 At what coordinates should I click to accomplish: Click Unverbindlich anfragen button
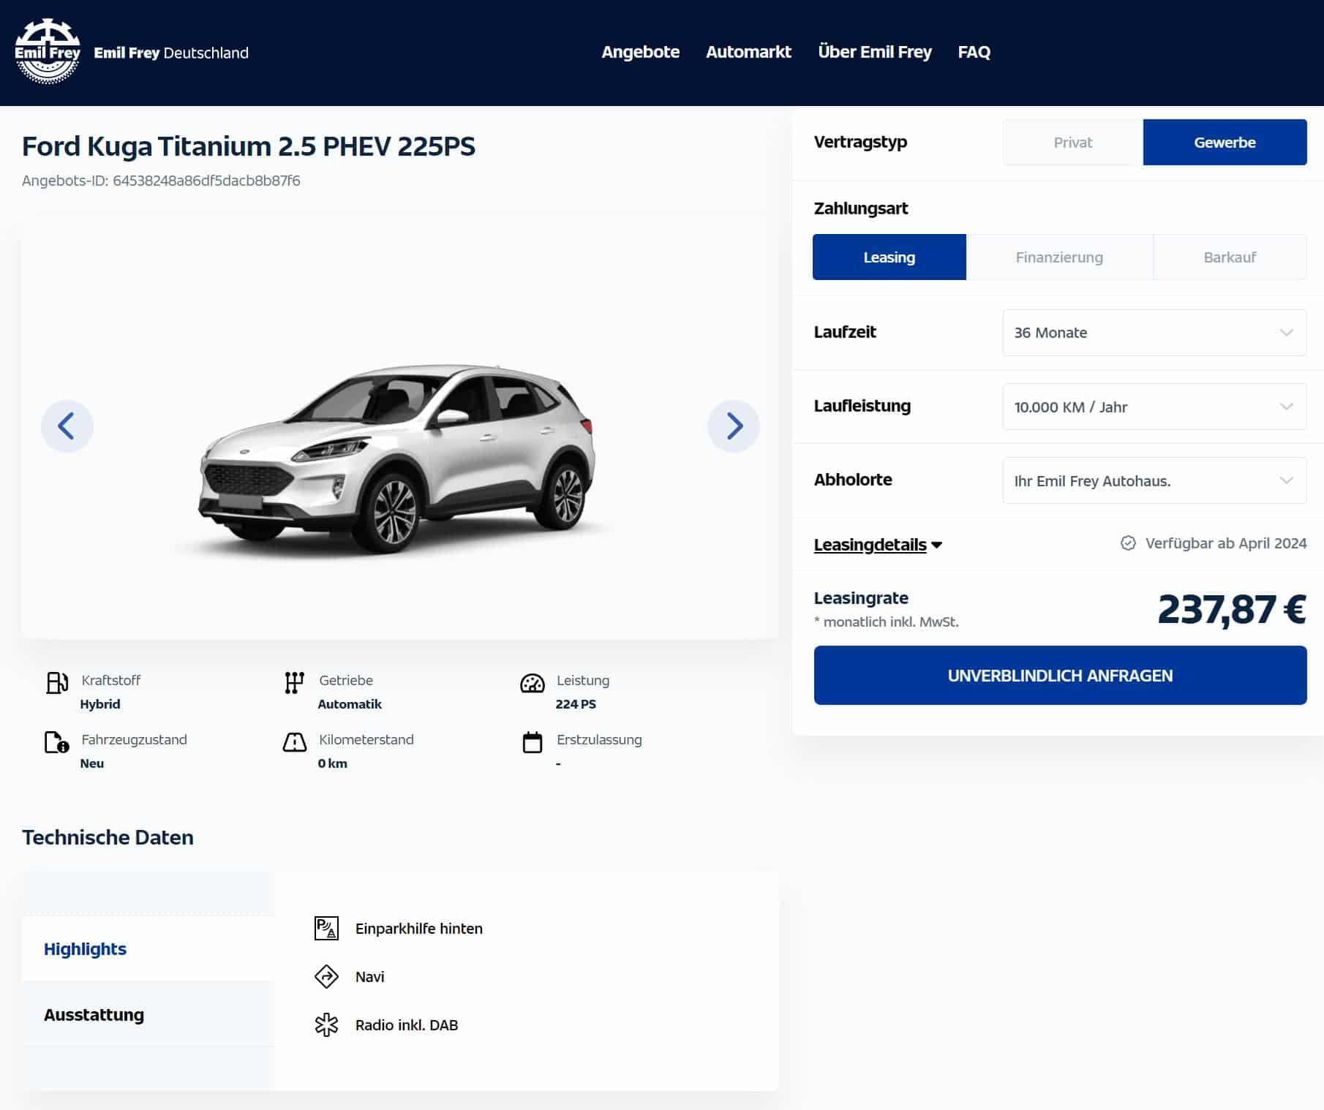1060,675
